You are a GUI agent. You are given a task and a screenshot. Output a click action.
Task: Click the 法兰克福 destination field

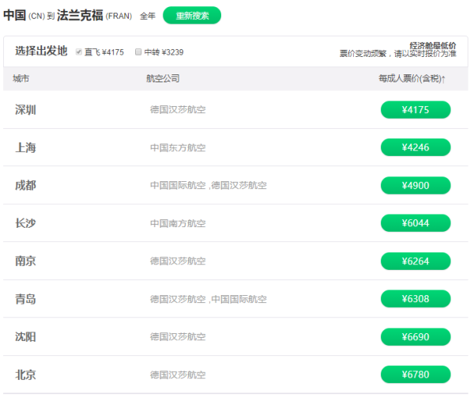(80, 15)
